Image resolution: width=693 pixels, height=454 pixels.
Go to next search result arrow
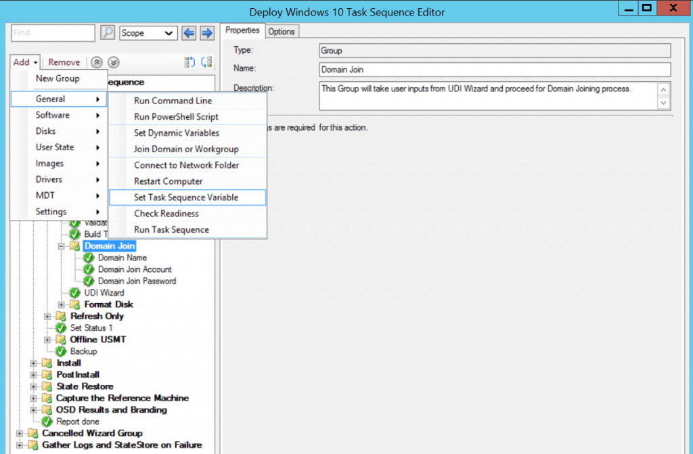207,32
